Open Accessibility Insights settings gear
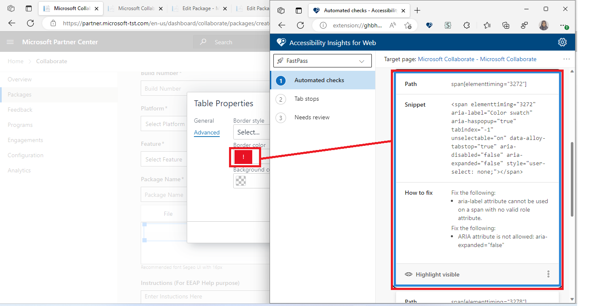This screenshot has width=589, height=306. (562, 42)
